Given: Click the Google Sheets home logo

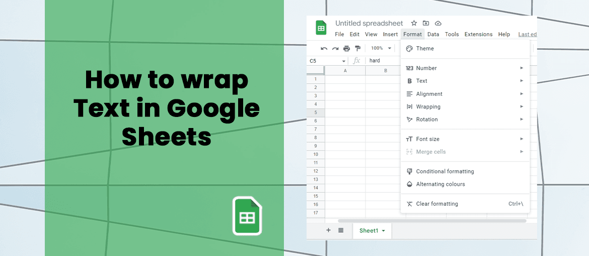Looking at the screenshot, I should tap(321, 28).
